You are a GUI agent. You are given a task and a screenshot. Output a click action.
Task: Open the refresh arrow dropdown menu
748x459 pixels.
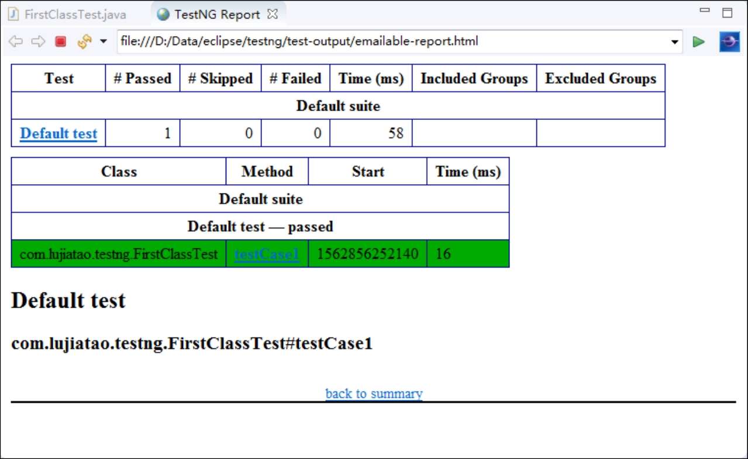click(x=104, y=42)
